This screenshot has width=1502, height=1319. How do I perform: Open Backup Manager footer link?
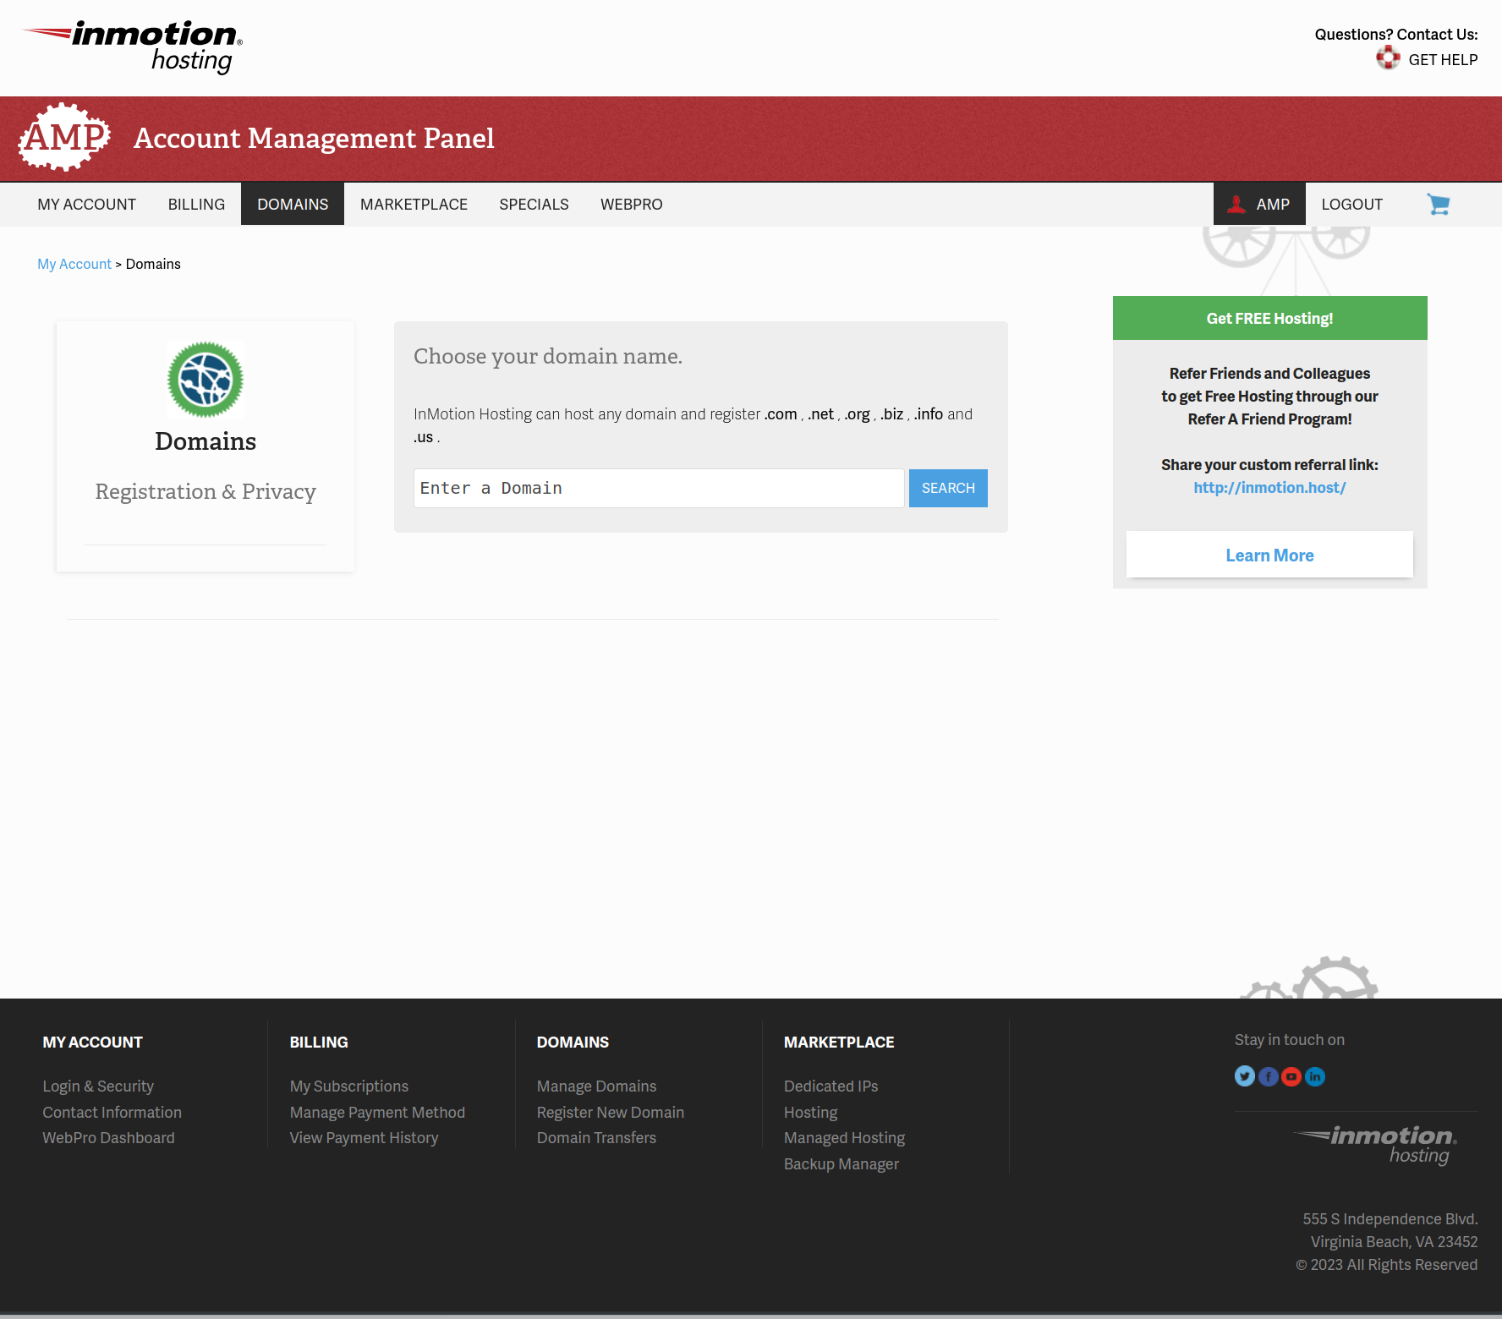click(841, 1164)
